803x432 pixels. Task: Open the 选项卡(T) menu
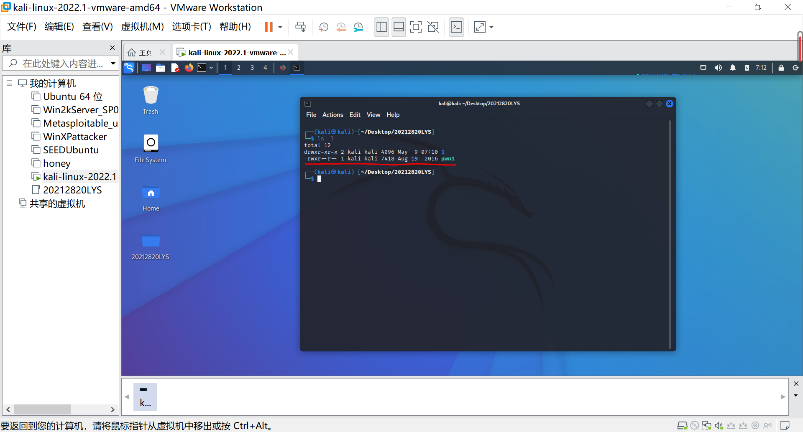(192, 27)
